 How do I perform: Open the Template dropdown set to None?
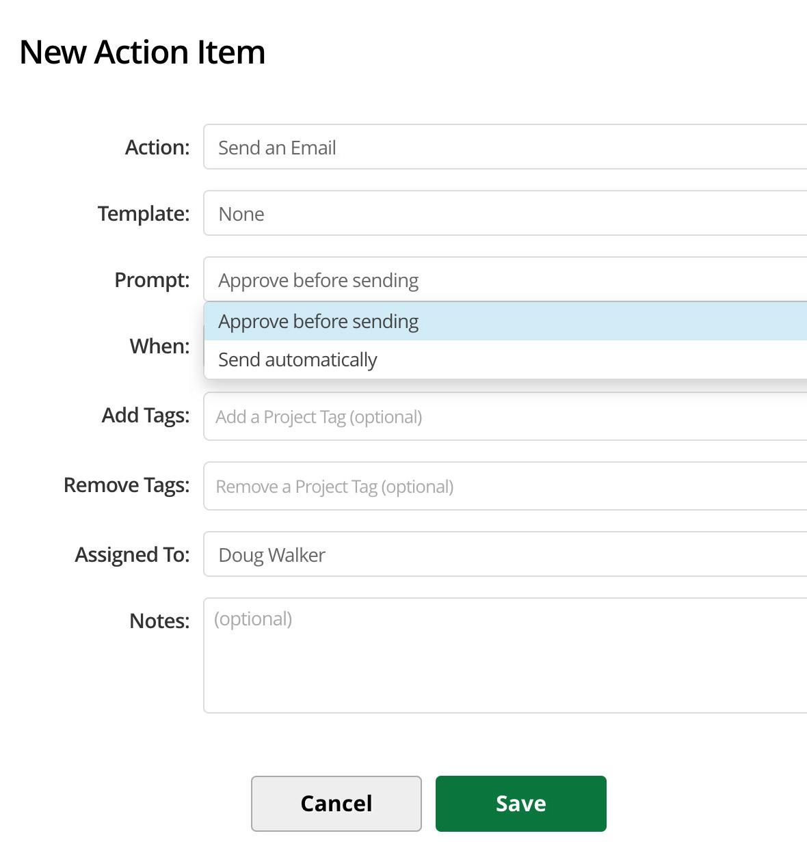[505, 213]
